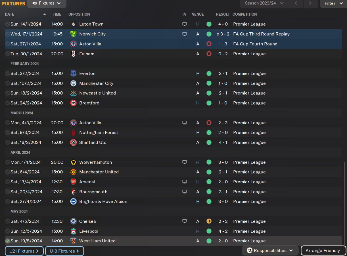Sort by the Date column header
Screen dimensions: 347x256
pos(10,14)
